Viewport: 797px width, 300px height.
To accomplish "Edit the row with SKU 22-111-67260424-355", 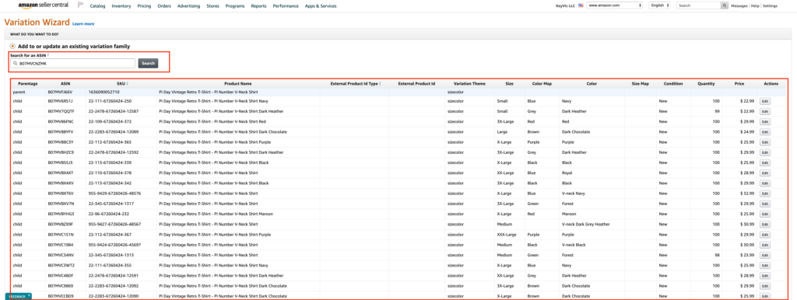I will [764, 265].
